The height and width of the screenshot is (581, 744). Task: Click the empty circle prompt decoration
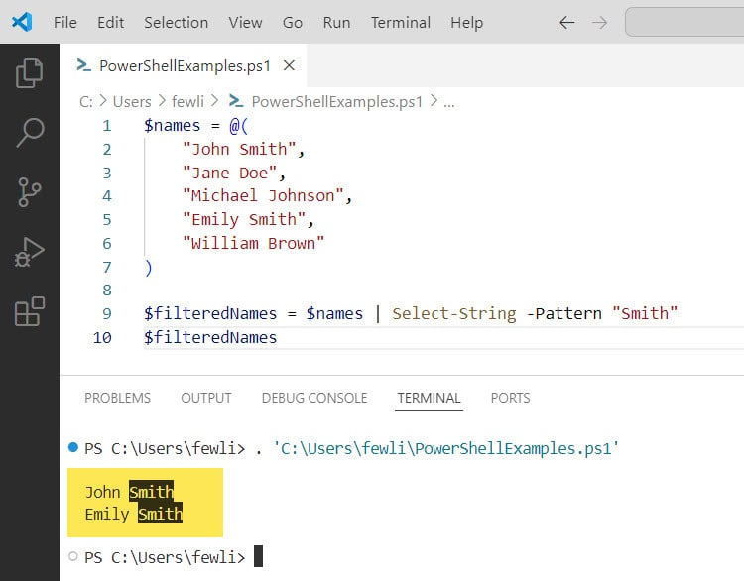pyautogui.click(x=73, y=556)
